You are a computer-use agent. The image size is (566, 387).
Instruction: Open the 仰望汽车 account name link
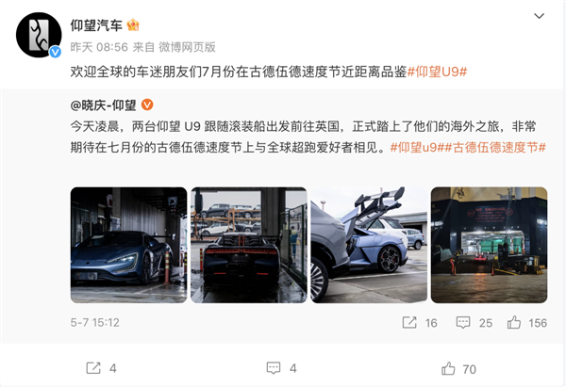click(x=96, y=25)
